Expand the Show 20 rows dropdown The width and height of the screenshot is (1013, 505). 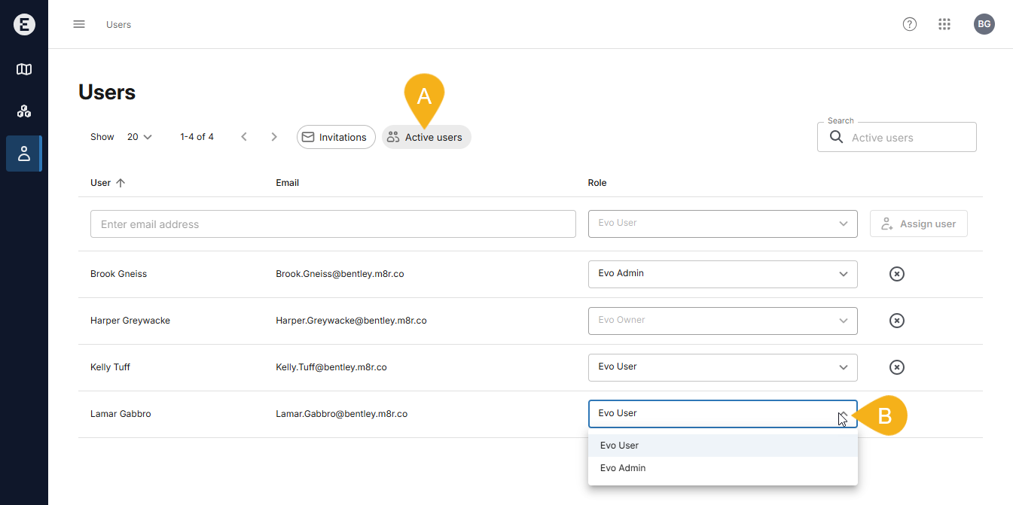139,137
